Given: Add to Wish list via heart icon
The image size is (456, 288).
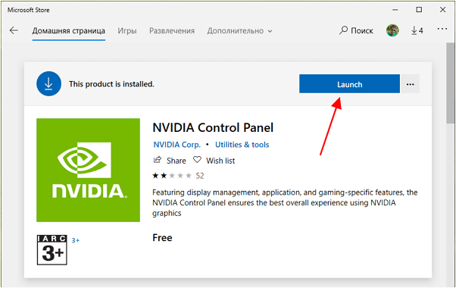Looking at the screenshot, I should (197, 160).
